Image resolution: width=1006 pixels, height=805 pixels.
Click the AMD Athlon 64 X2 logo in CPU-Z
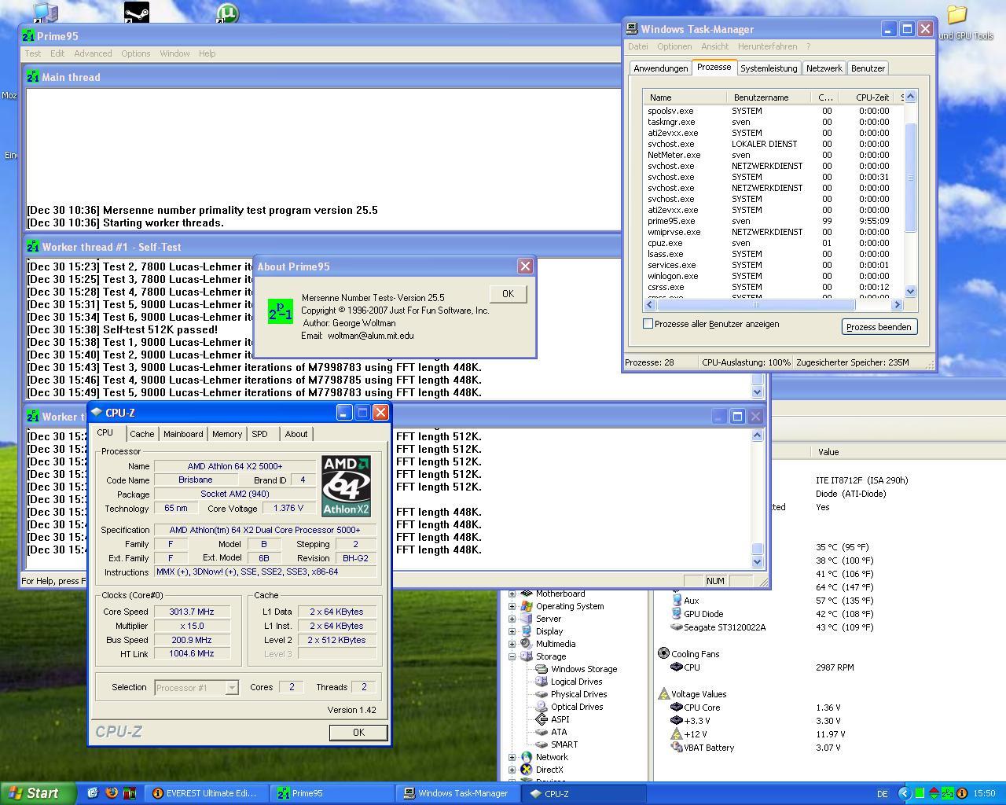click(x=346, y=486)
